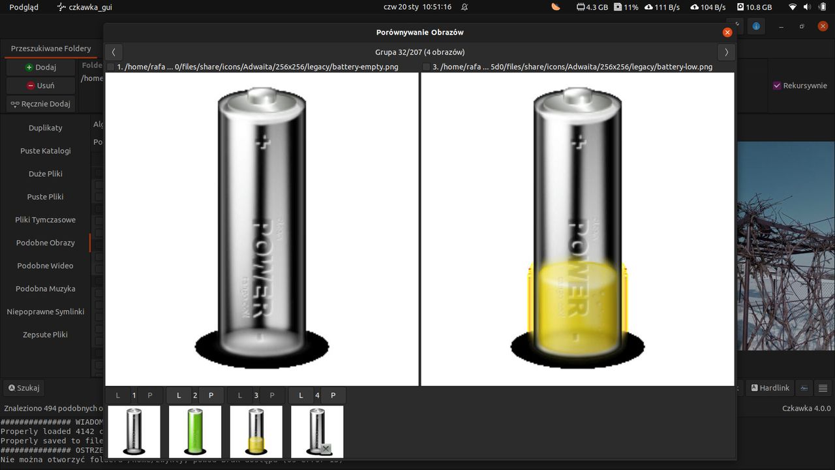Click the power system menu icon
835x470 pixels.
(x=822, y=7)
